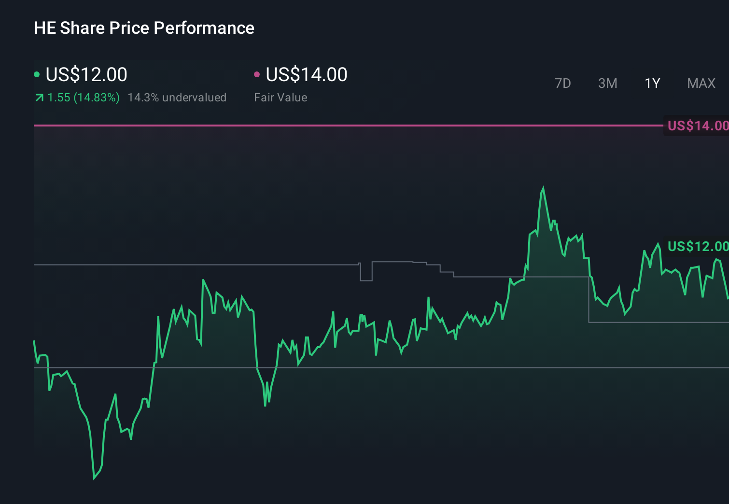The width and height of the screenshot is (729, 504).
Task: Click the chart's highest price peak
Action: tap(543, 186)
